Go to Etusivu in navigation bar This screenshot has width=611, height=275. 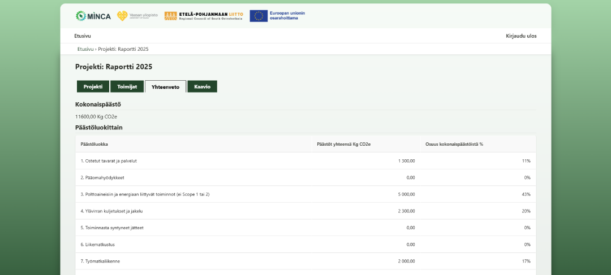click(83, 36)
